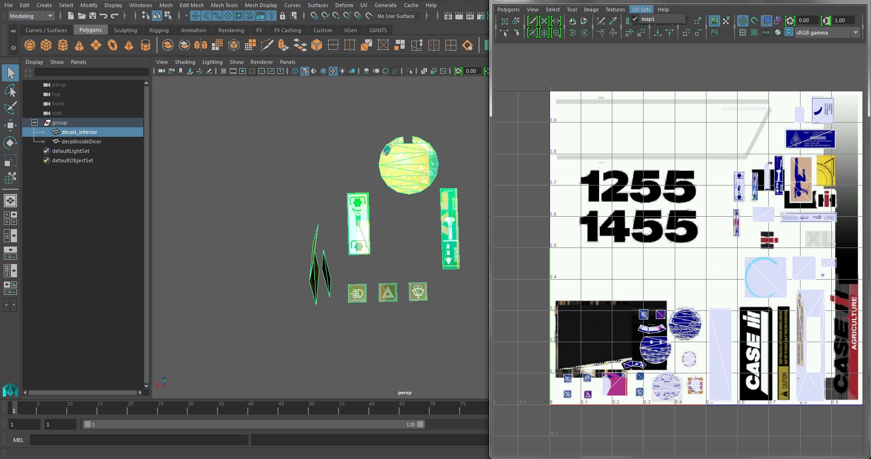Open the sRGB gamma view transform dropdown
The height and width of the screenshot is (459, 871).
(855, 33)
